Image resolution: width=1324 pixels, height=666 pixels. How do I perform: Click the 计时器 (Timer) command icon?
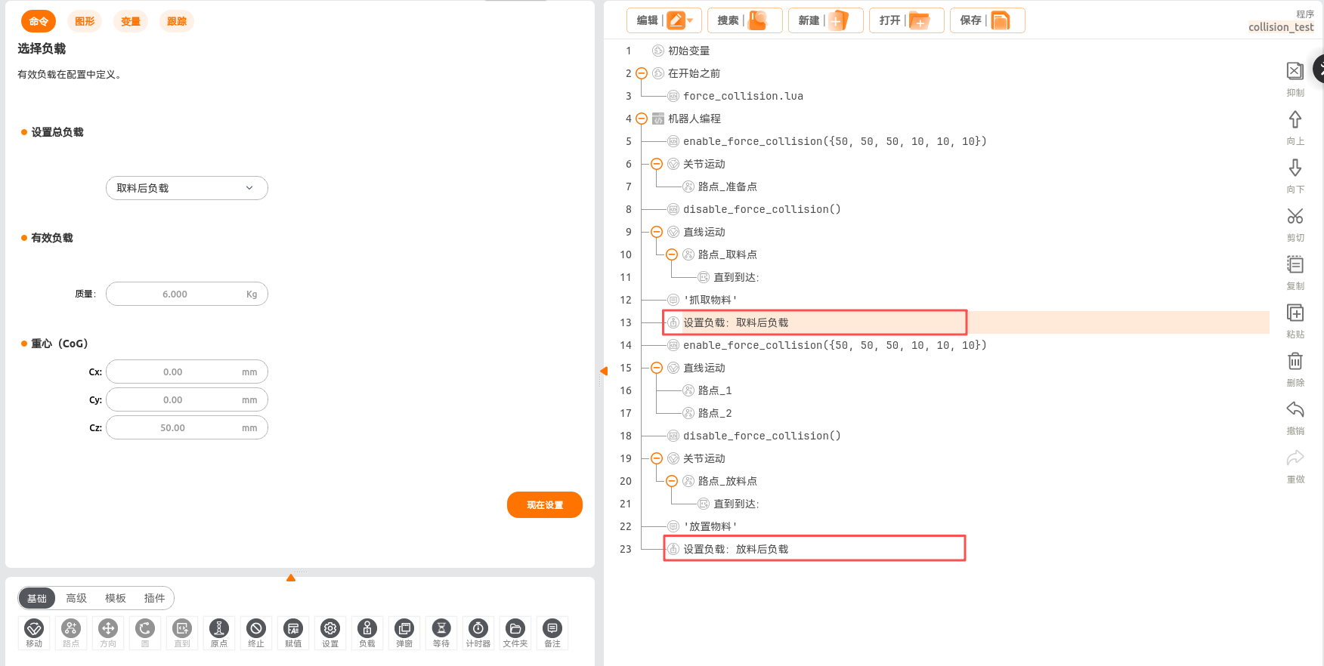pyautogui.click(x=478, y=632)
